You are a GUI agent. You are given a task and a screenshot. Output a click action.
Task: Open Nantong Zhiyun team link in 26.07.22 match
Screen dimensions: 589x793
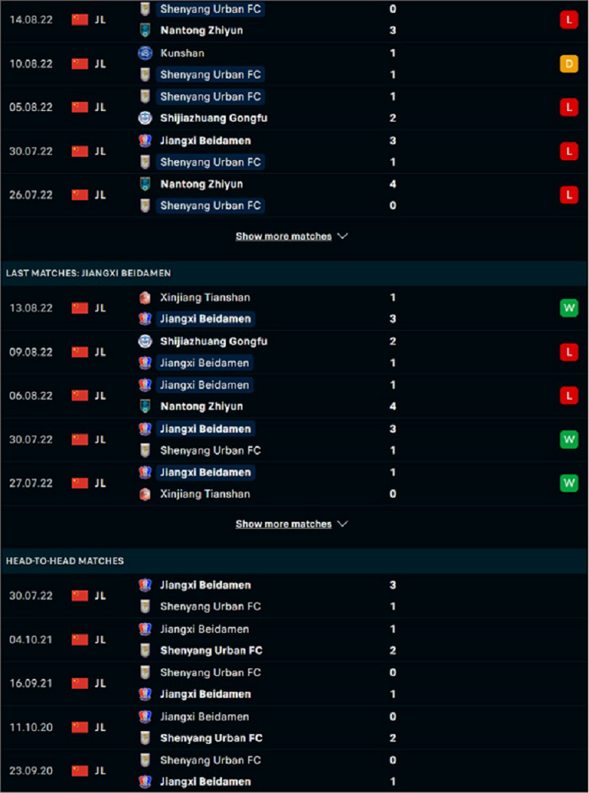point(201,184)
